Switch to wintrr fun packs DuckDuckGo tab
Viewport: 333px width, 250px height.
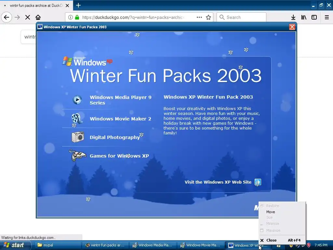[36, 6]
